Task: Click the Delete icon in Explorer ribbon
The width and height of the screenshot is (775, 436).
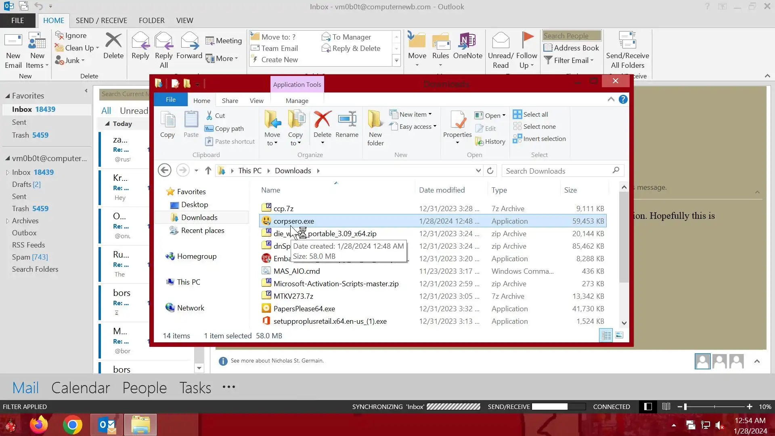Action: click(x=322, y=120)
